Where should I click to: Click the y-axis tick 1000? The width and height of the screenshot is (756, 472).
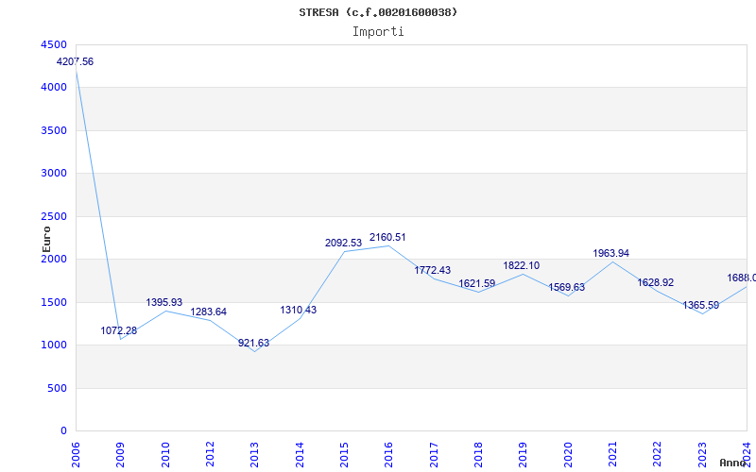click(x=54, y=346)
